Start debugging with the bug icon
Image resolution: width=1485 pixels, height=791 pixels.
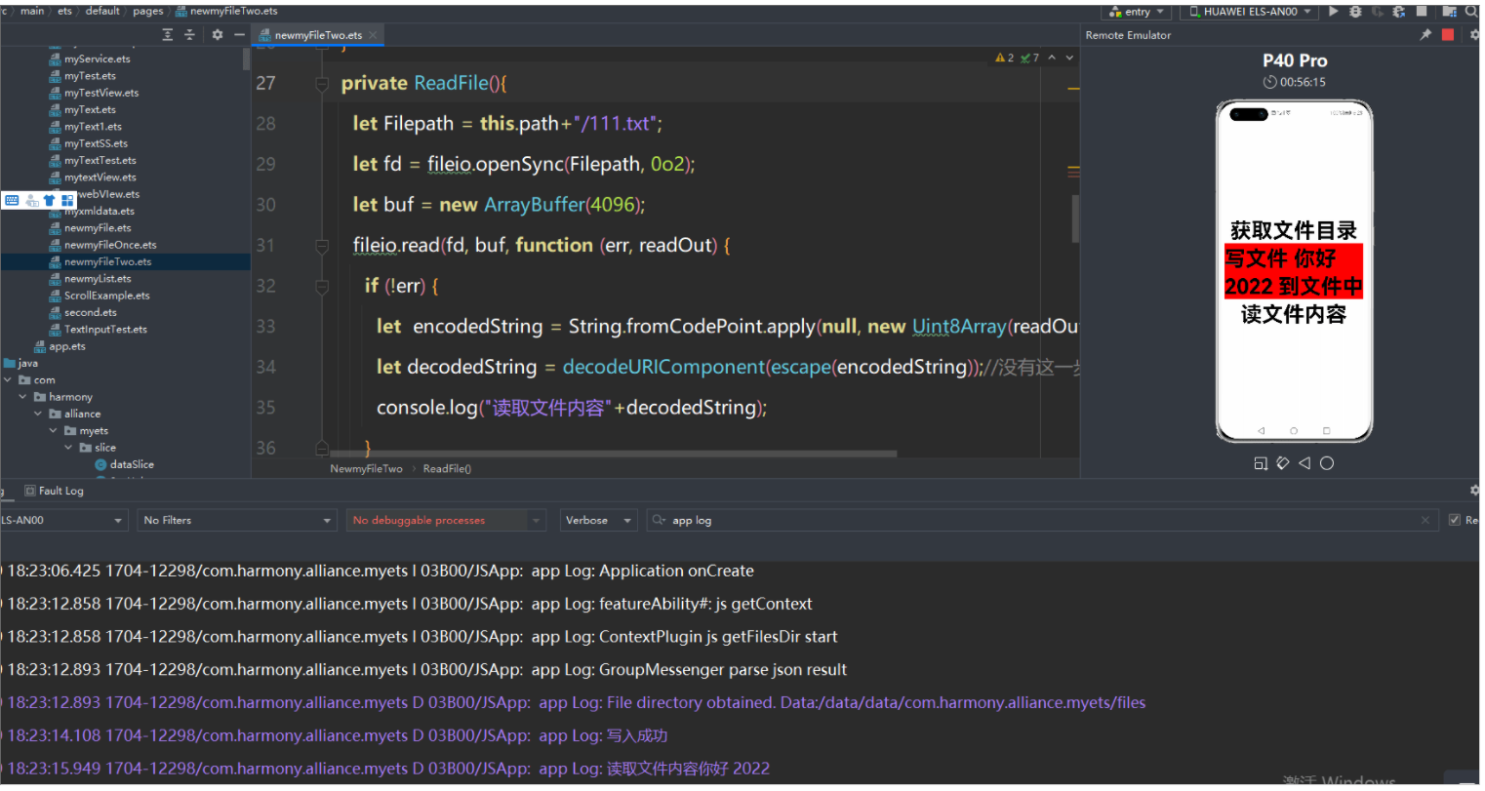1354,12
